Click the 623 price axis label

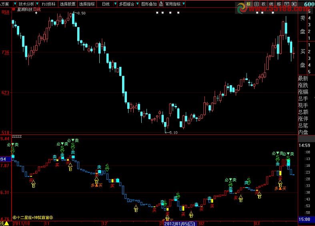[x=6, y=92]
